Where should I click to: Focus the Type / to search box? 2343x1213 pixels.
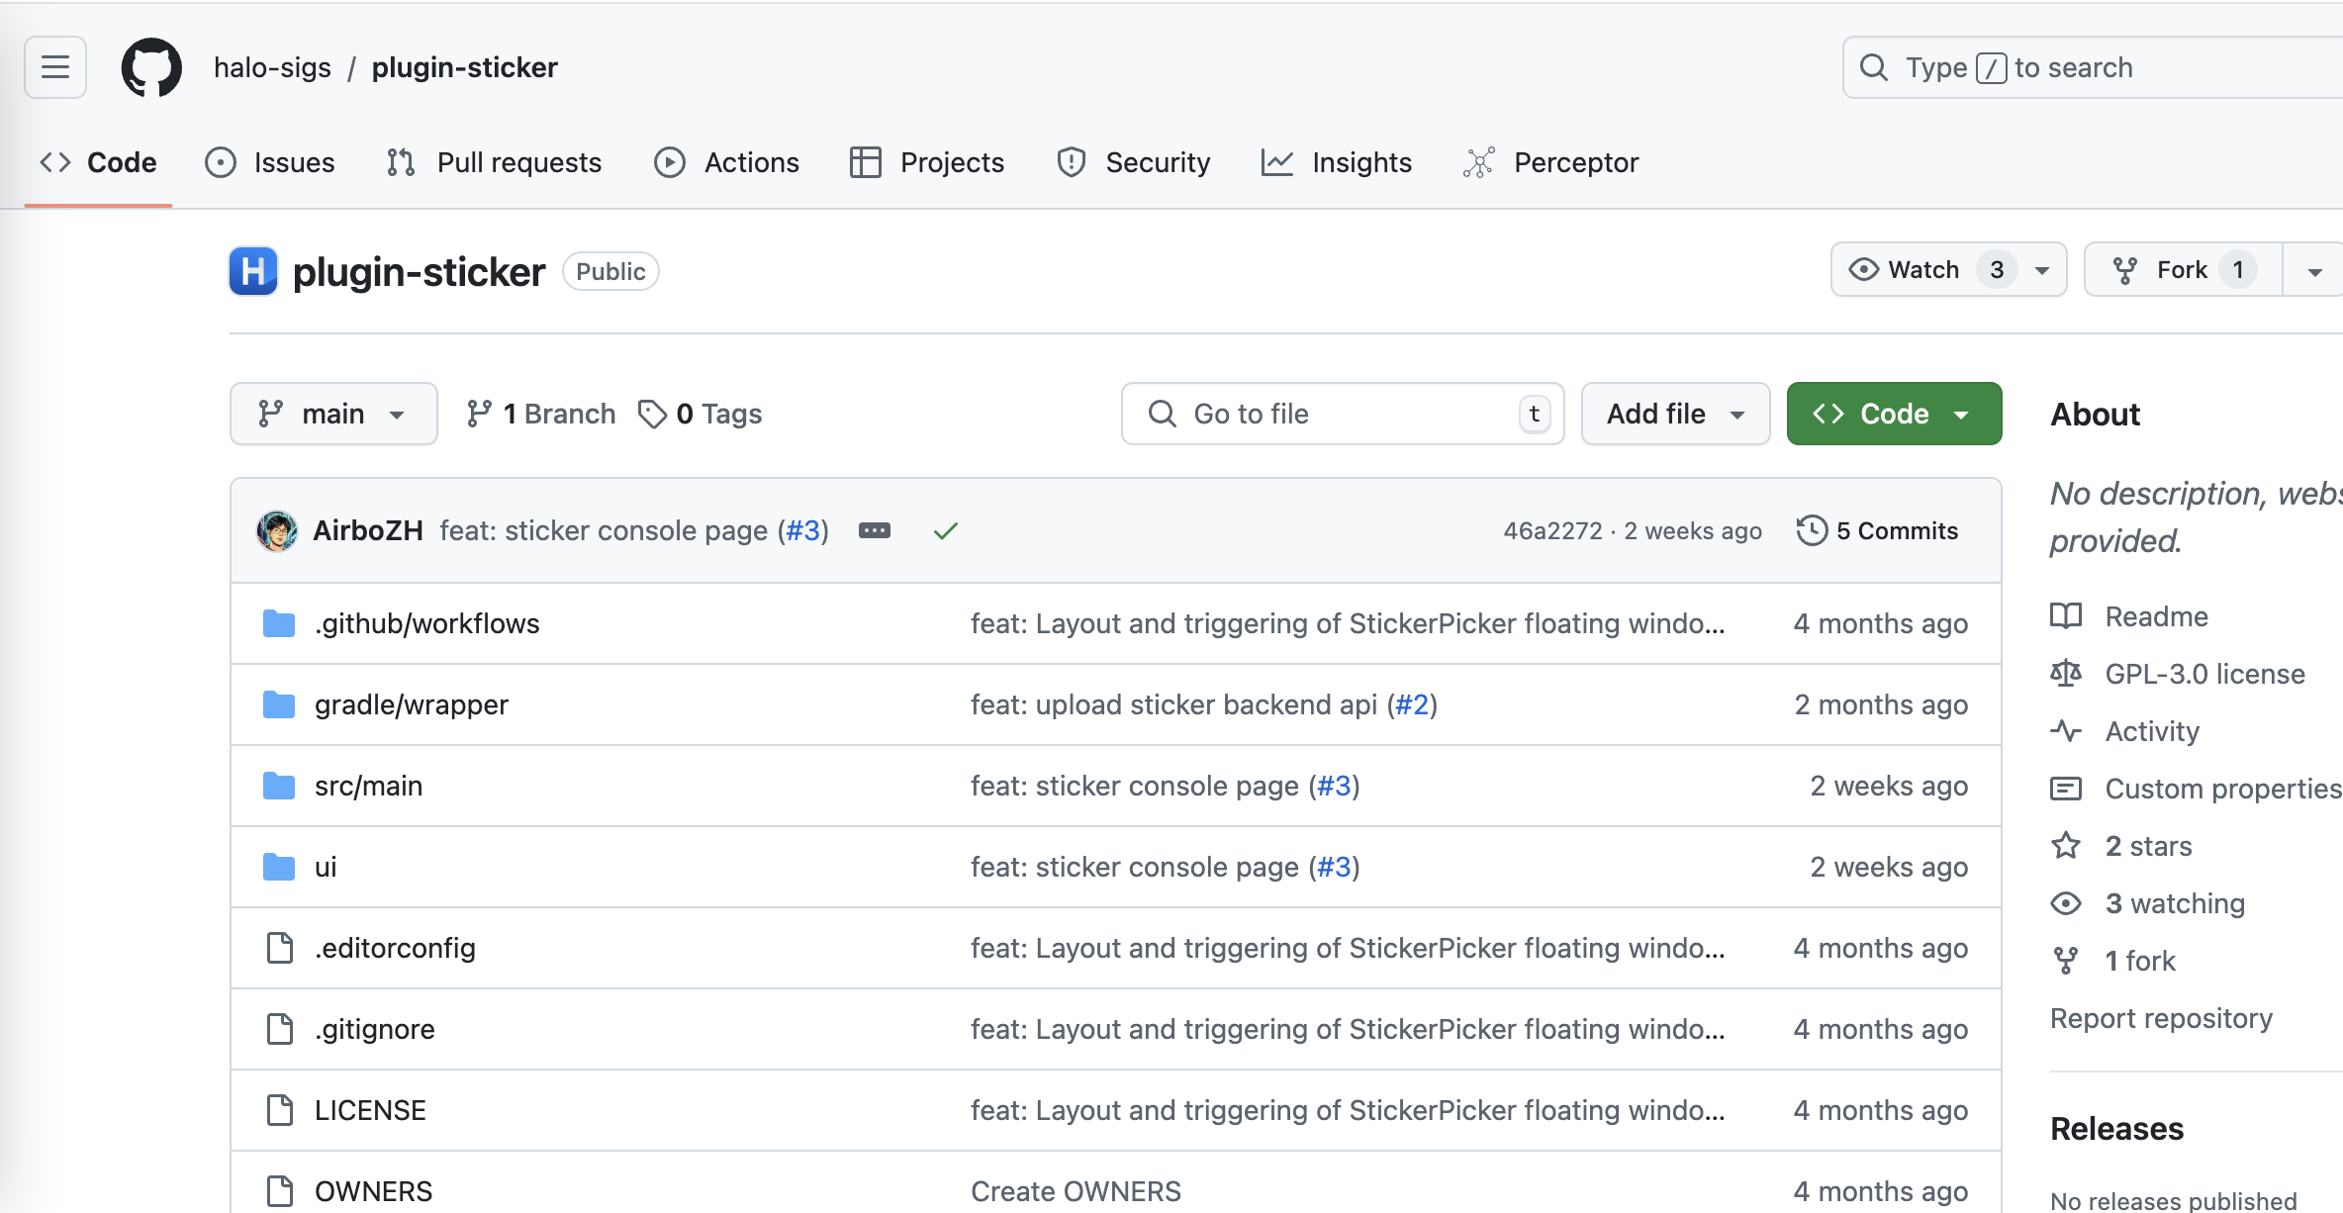coord(2093,67)
